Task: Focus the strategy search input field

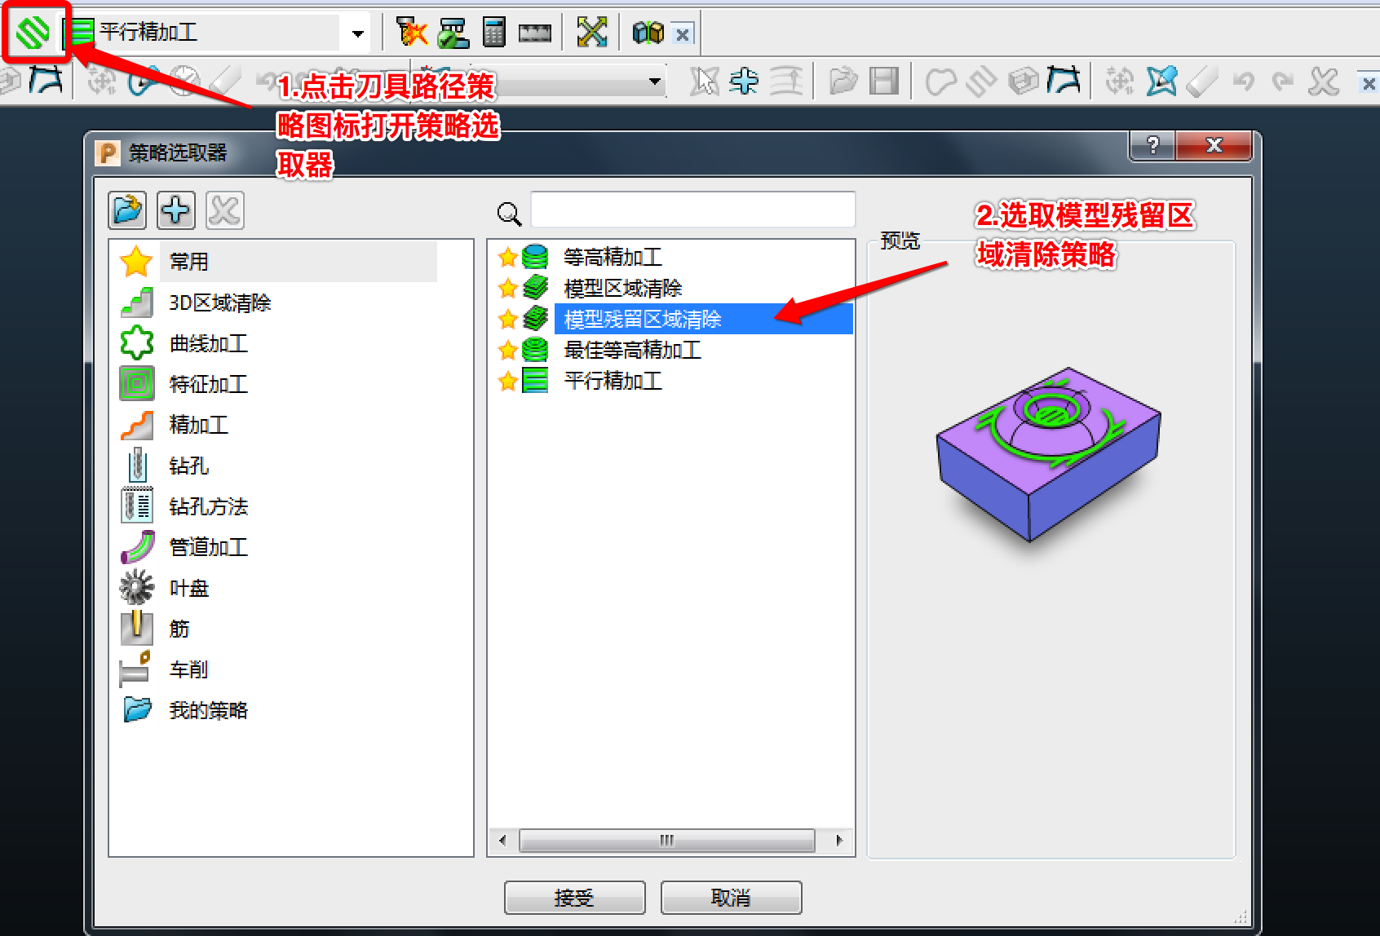Action: [x=692, y=210]
